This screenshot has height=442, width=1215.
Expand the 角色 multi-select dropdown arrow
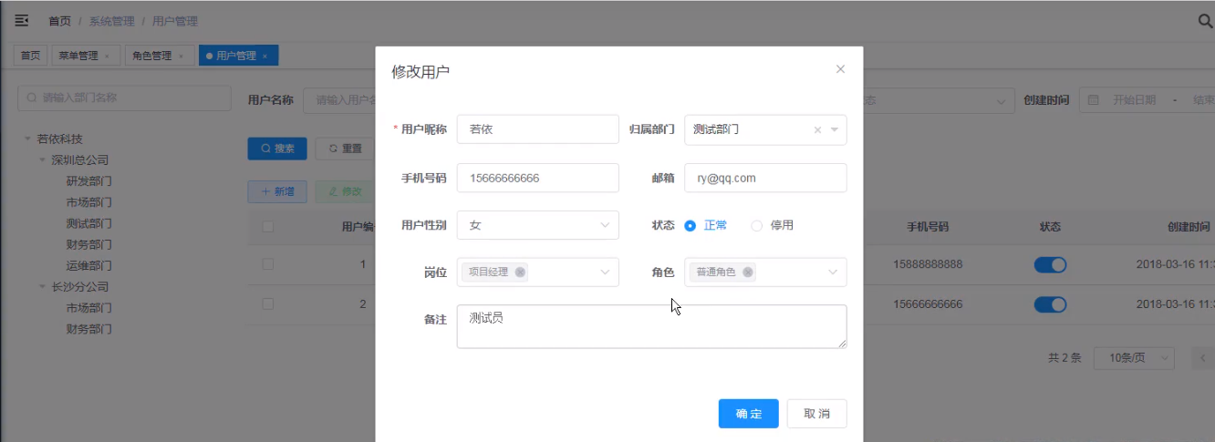pos(833,272)
